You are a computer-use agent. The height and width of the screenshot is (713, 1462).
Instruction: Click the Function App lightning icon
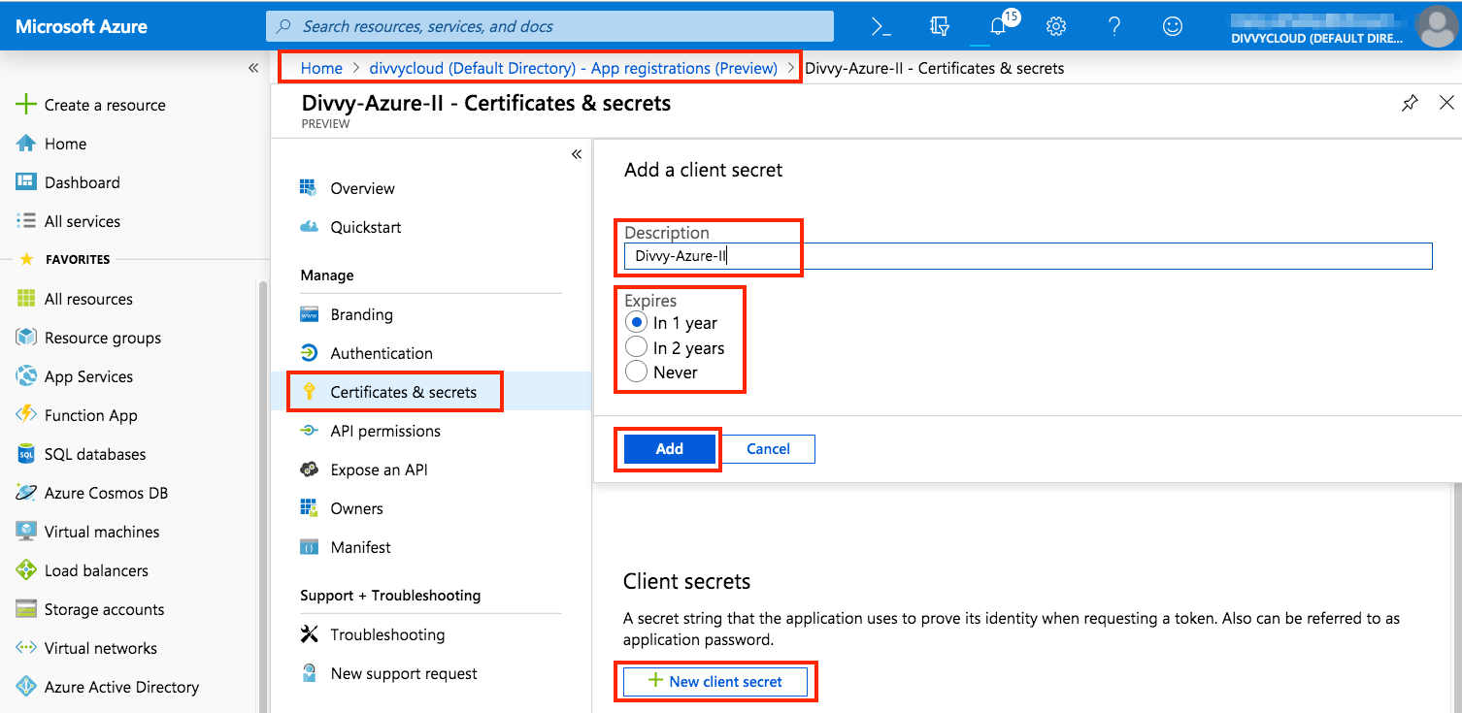pos(26,415)
